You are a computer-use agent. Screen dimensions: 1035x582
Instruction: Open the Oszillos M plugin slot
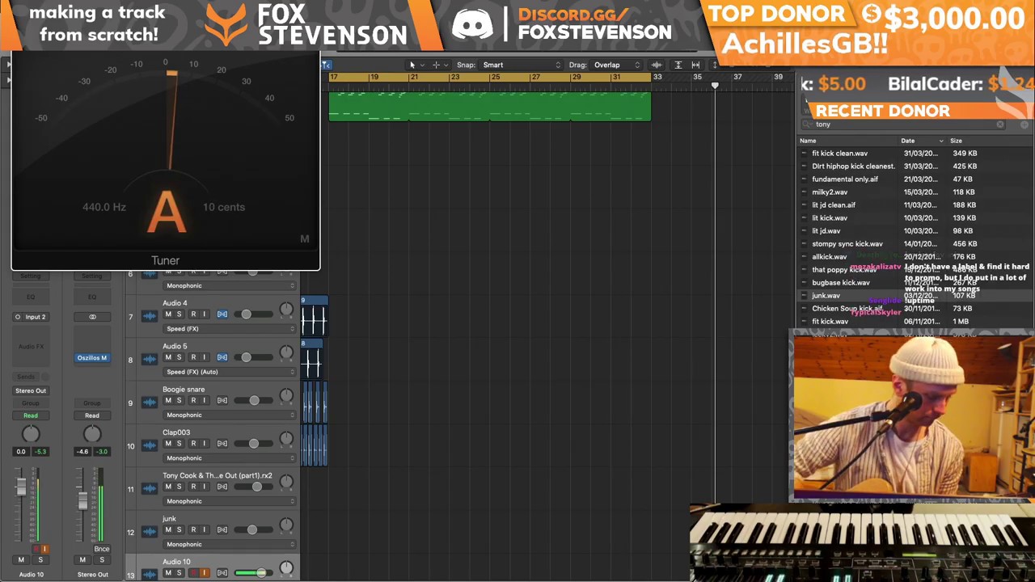coord(91,357)
